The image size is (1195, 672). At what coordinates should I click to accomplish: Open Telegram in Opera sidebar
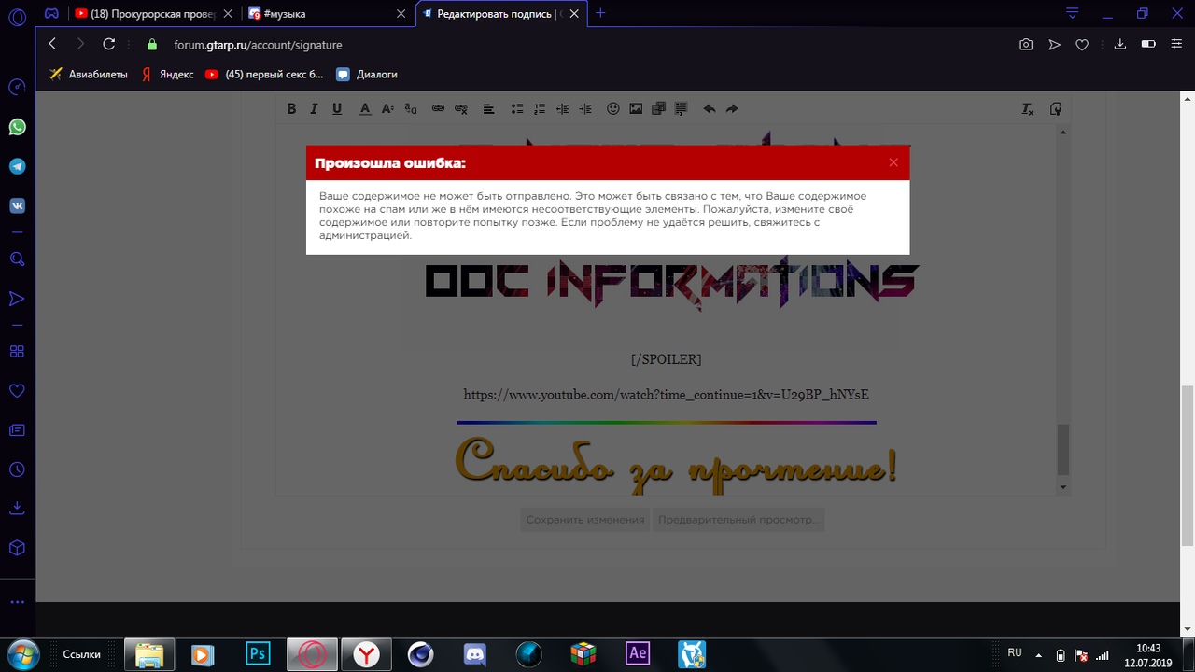tap(17, 166)
